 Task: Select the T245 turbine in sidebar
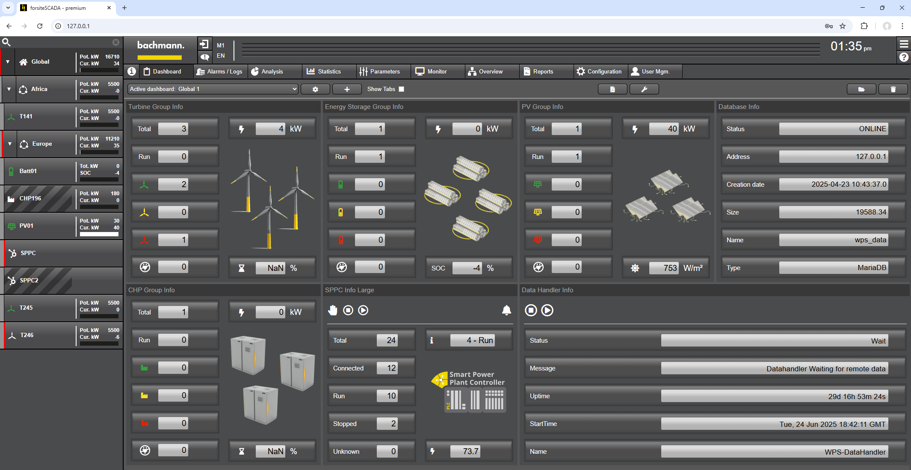tap(26, 308)
